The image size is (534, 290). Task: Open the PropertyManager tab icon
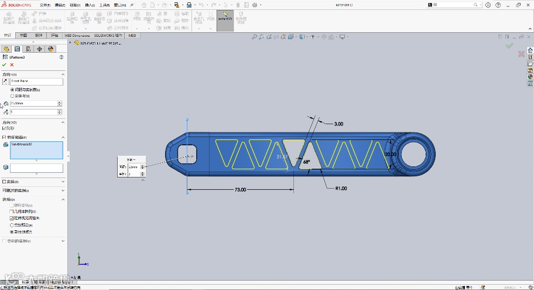pos(18,49)
